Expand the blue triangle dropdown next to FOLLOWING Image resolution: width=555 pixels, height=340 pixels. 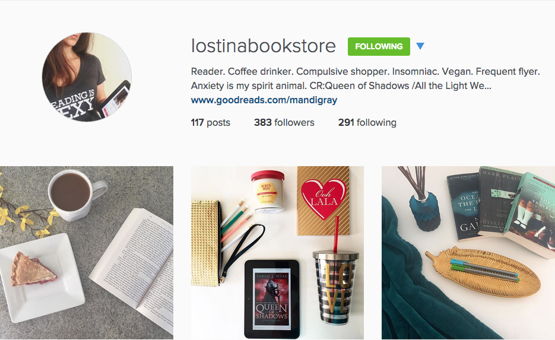tap(420, 46)
